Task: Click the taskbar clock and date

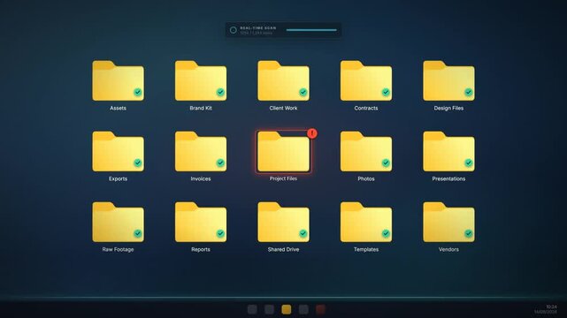Action: pyautogui.click(x=546, y=309)
